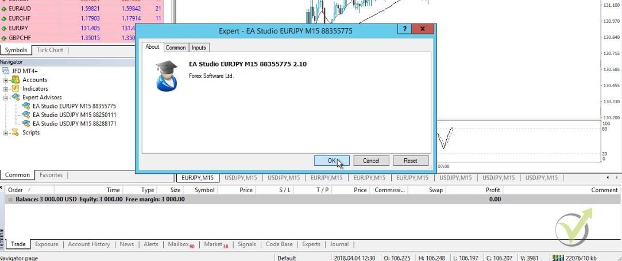Open the News tab in Terminal
This screenshot has height=261, width=622.
127,244
